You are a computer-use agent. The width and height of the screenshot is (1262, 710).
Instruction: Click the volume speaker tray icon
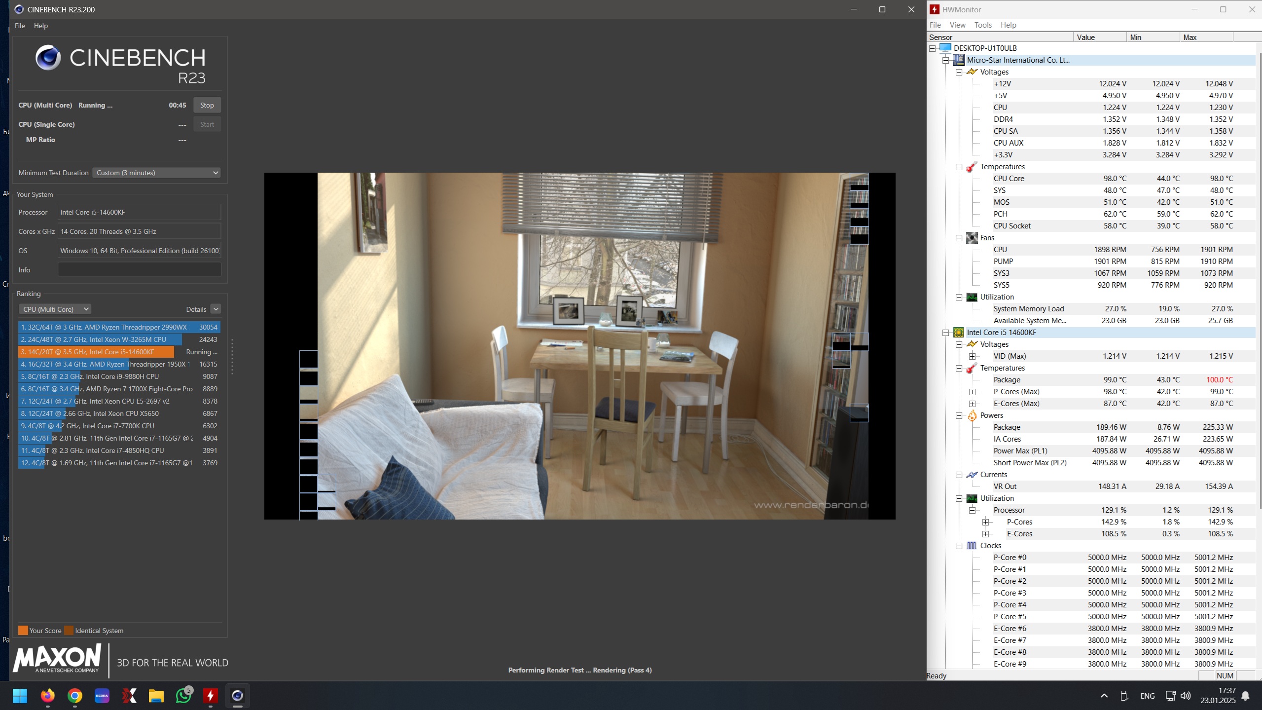point(1186,696)
